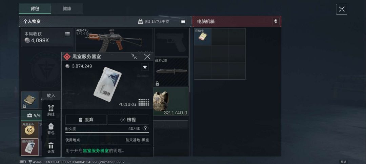Click the durability question mark help icon
Screen dimensions: 366x164
[x=145, y=128]
